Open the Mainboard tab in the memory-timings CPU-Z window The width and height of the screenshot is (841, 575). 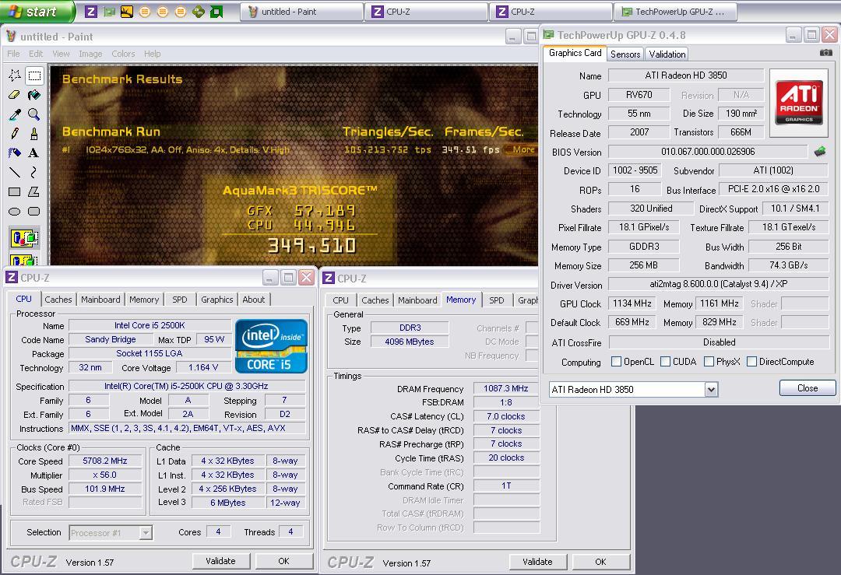(x=417, y=300)
